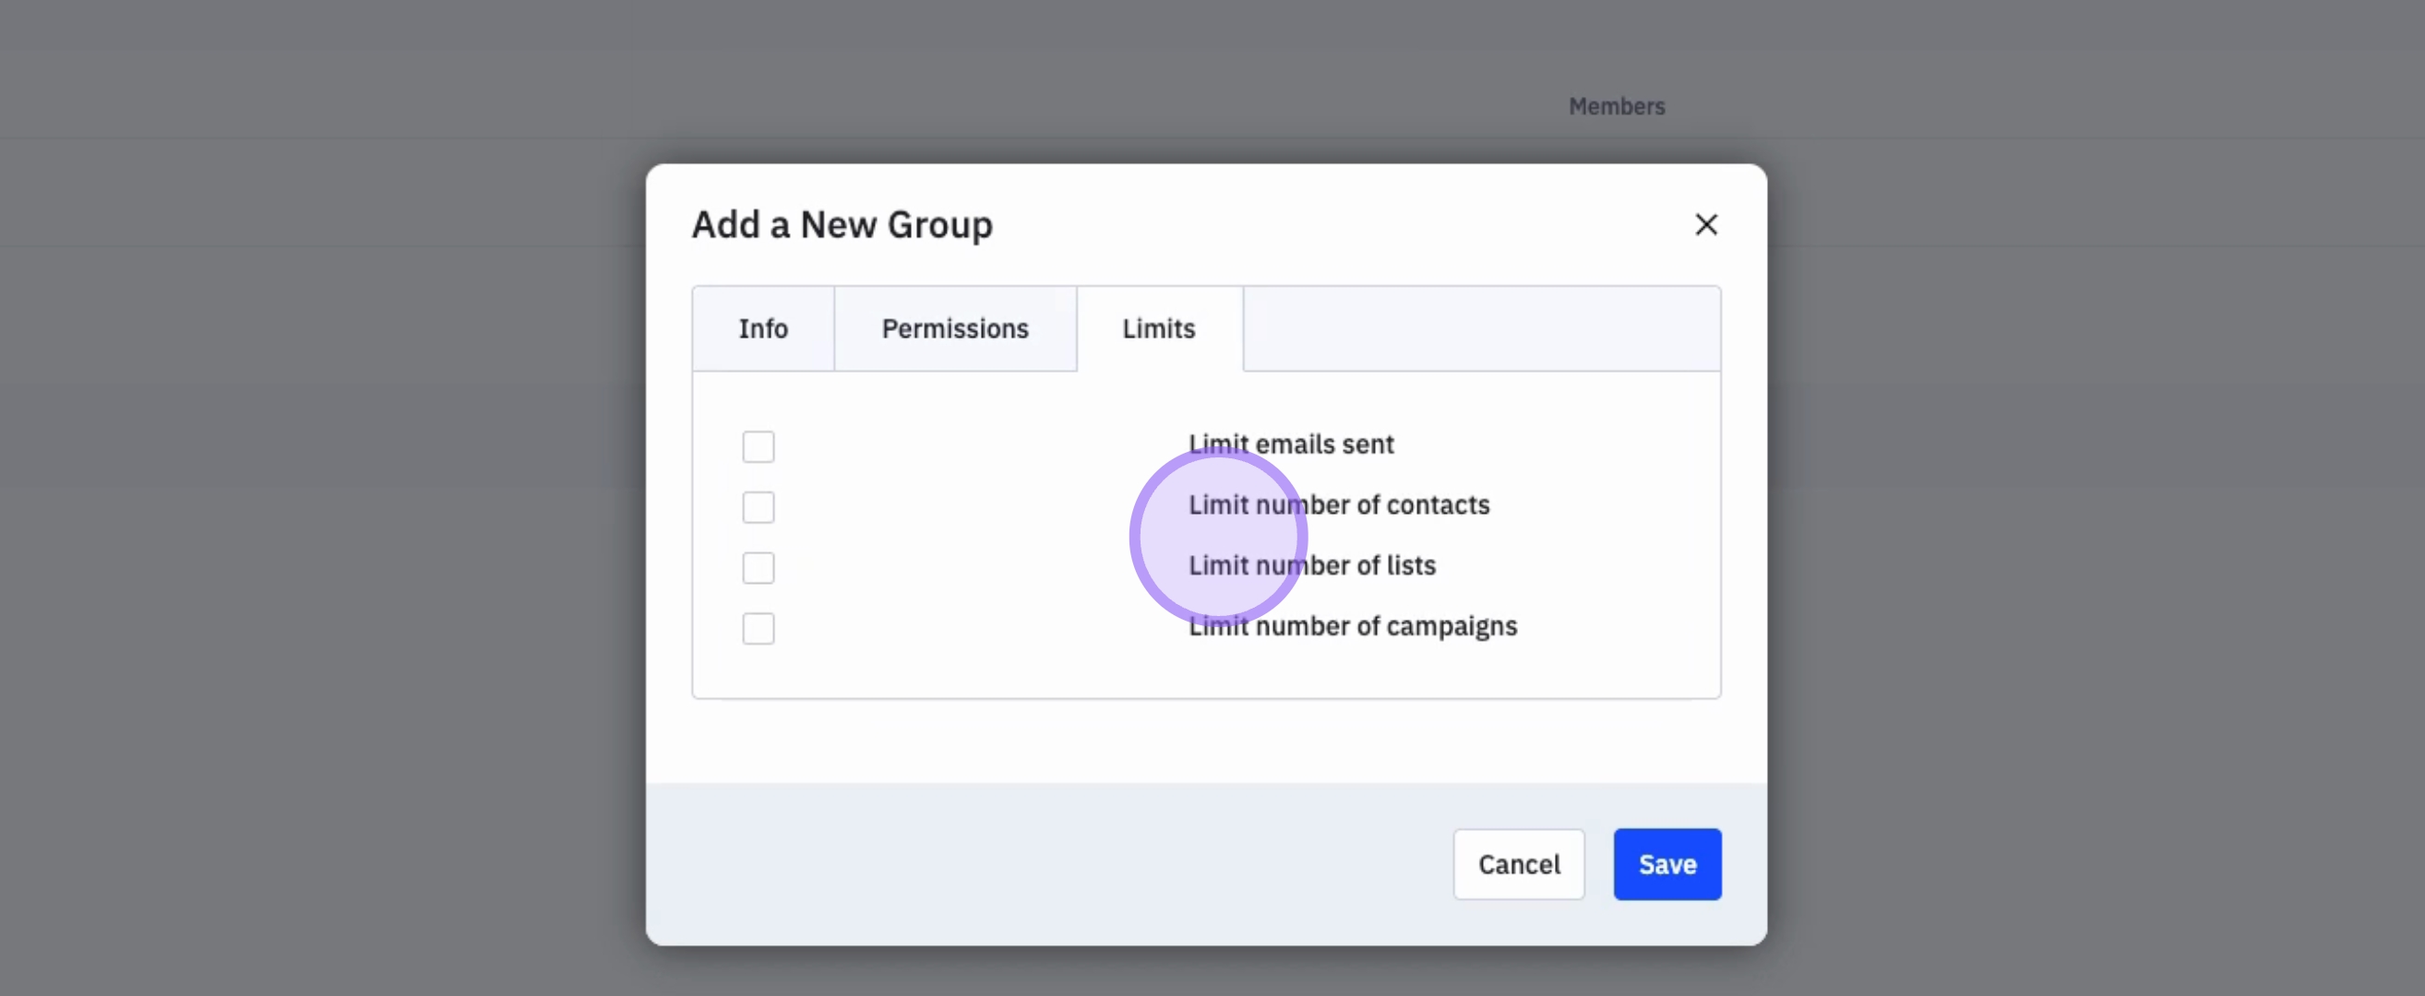This screenshot has height=996, width=2425.
Task: Check the Limit number of lists box
Action: [758, 568]
